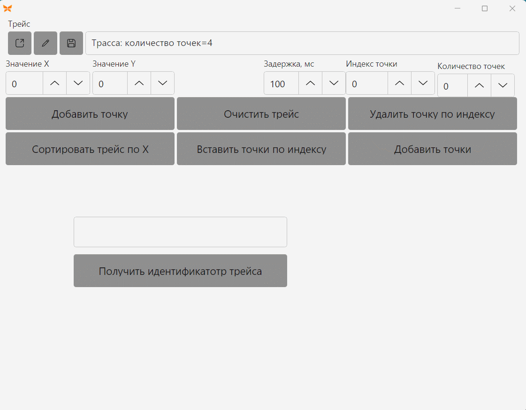Click the empty field above Получить идентификатотр трейса
The image size is (526, 410).
point(181,232)
